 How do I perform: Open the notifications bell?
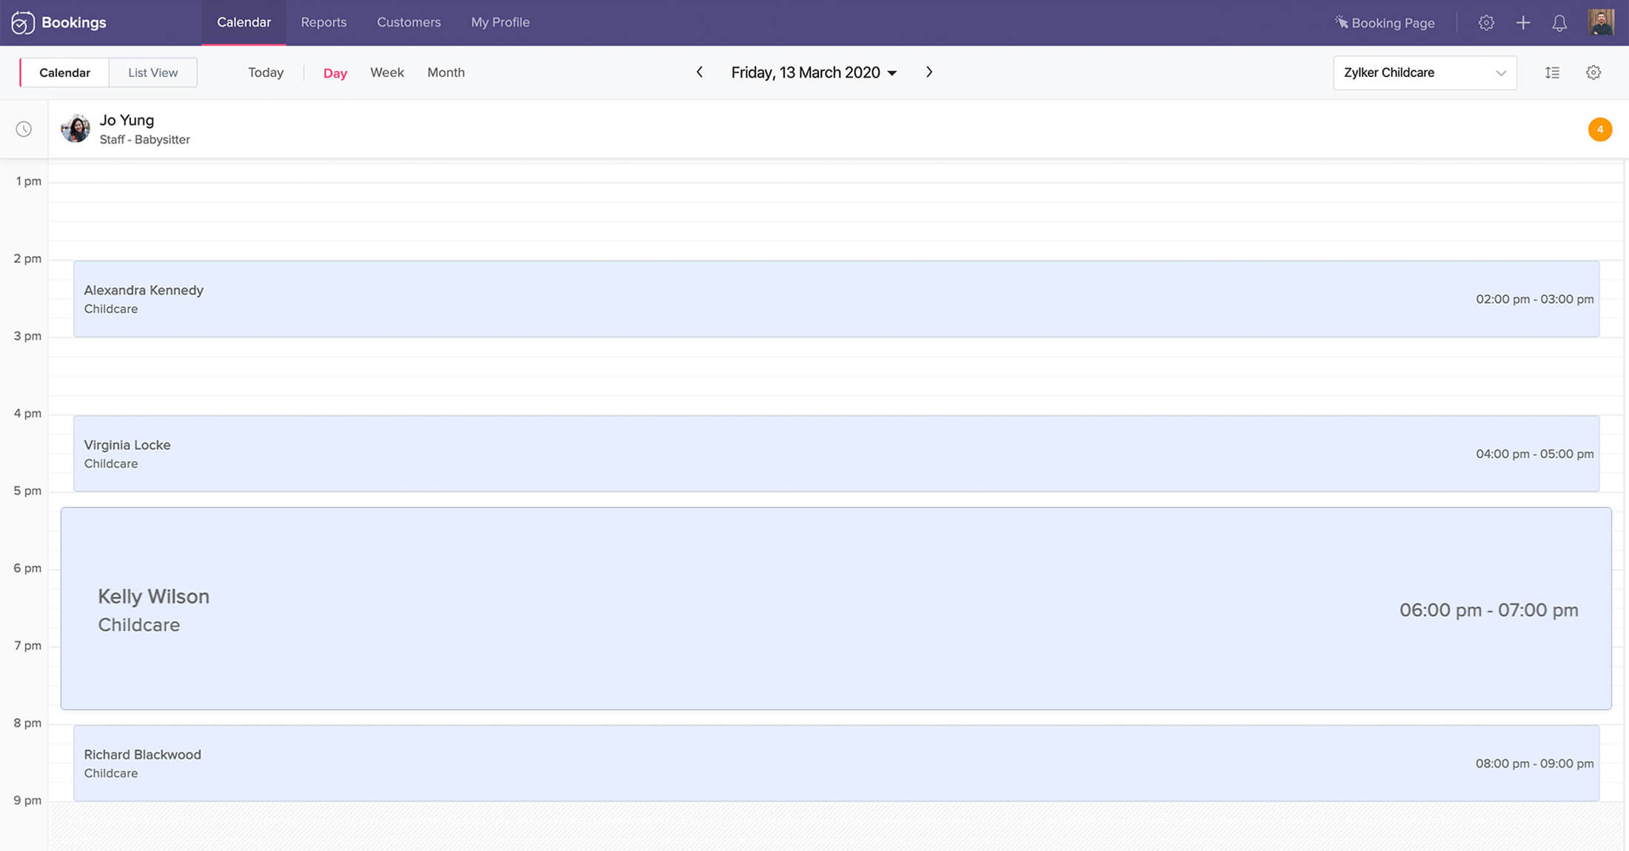pos(1559,23)
